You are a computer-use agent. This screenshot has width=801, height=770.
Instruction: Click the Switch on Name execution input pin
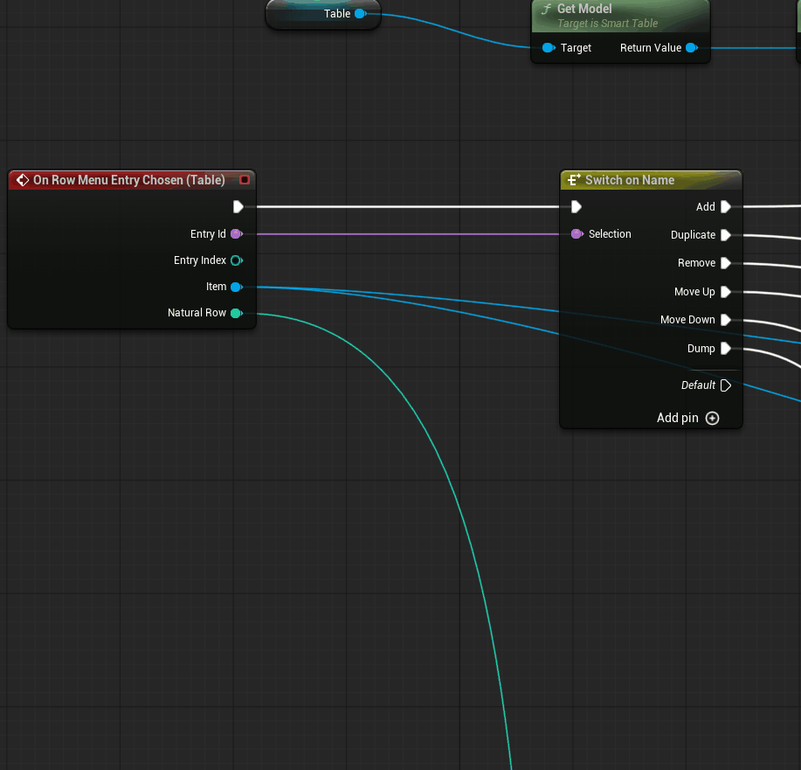577,206
